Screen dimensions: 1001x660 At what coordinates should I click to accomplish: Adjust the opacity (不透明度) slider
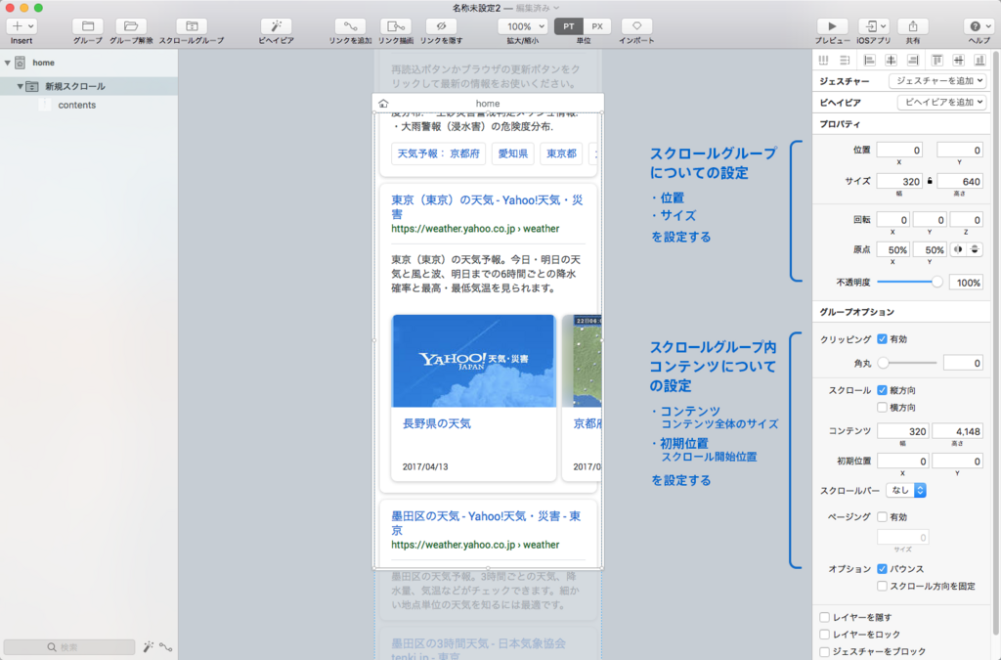(936, 282)
